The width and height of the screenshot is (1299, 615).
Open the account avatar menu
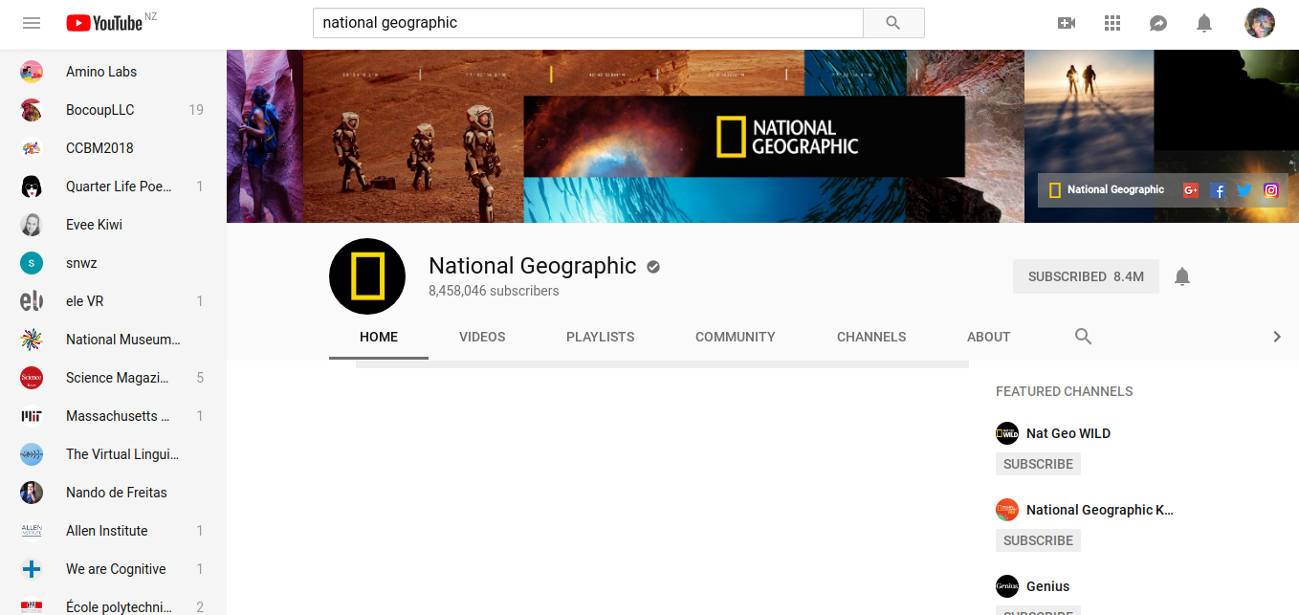[1260, 23]
